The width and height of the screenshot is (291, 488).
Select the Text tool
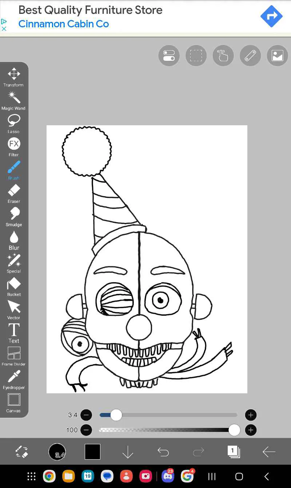tap(14, 333)
